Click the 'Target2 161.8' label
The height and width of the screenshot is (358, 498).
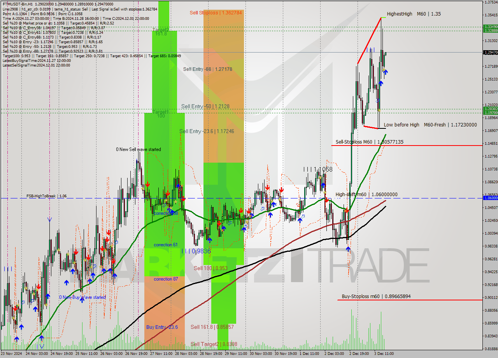[x=161, y=32]
